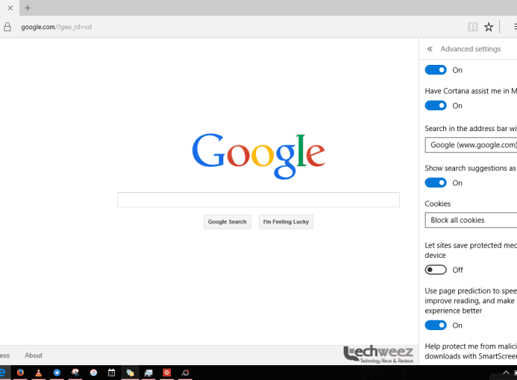Close the current browser tab
Screen dimensions: 517x380
pyautogui.click(x=10, y=8)
